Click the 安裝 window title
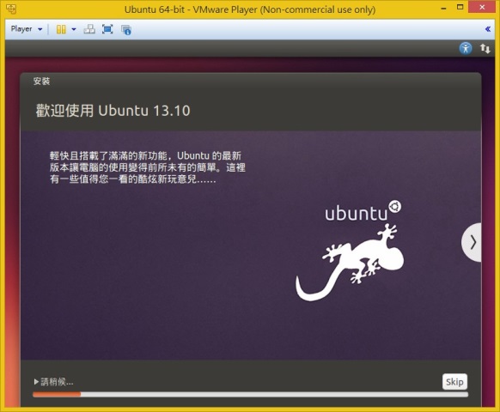Viewport: 500px width, 412px height. (x=42, y=82)
